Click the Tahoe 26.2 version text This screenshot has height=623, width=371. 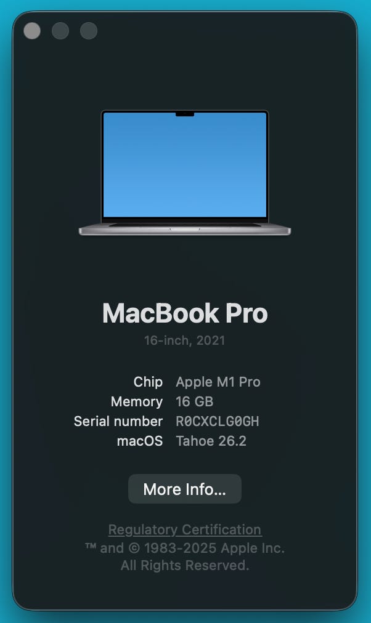(x=211, y=441)
